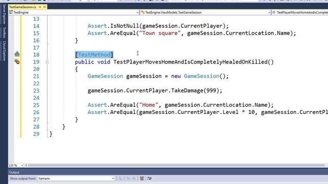Click the "Home" string on line 25
The width and height of the screenshot is (328, 184).
pyautogui.click(x=149, y=105)
